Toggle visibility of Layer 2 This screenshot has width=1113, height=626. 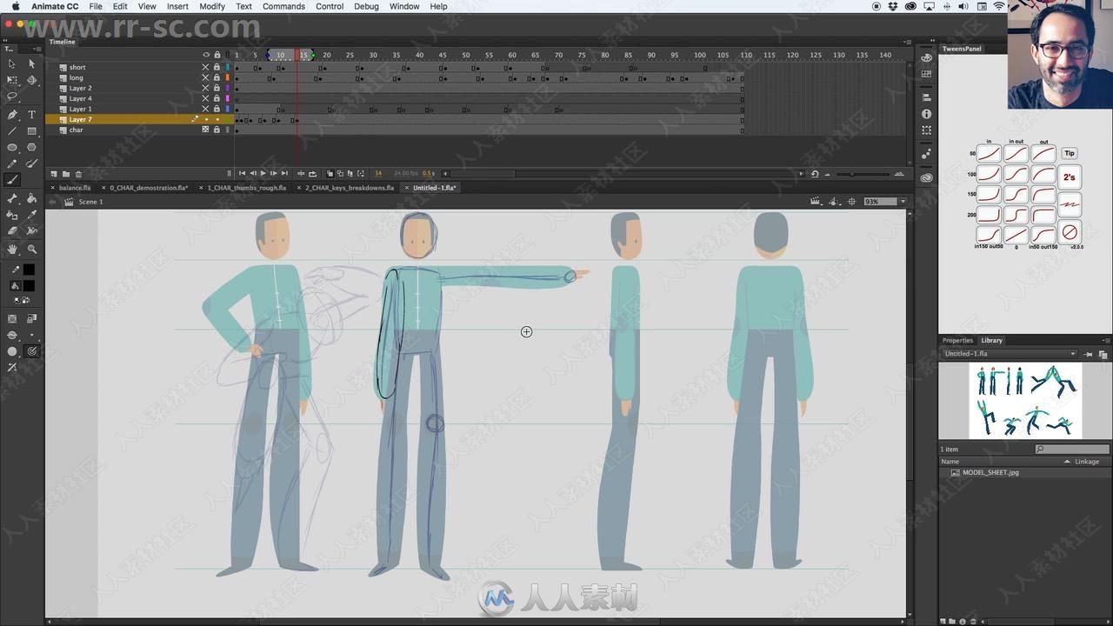coord(206,88)
